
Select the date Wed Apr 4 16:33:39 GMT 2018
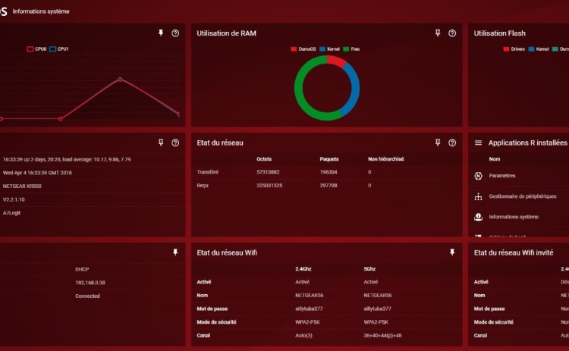tap(37, 173)
